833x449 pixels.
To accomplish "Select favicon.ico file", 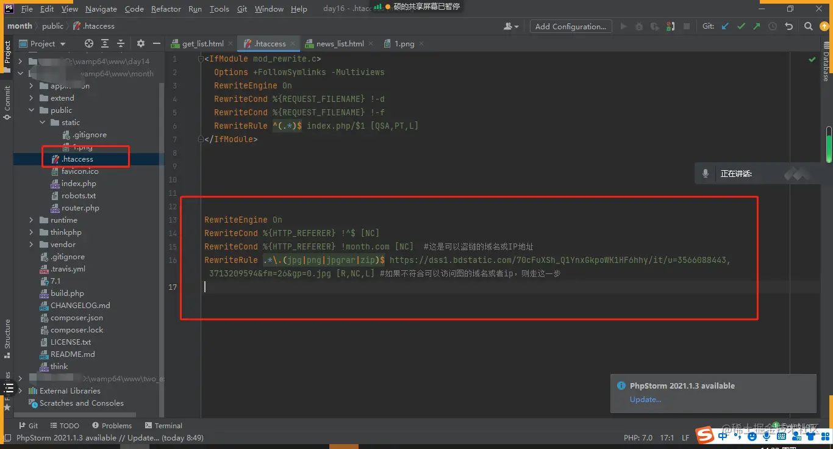I will coord(80,171).
